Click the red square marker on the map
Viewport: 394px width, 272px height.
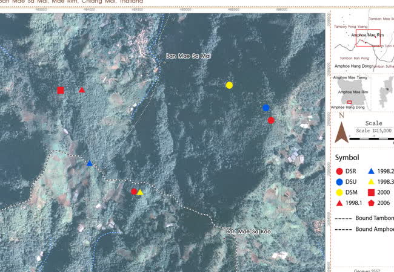coord(61,90)
